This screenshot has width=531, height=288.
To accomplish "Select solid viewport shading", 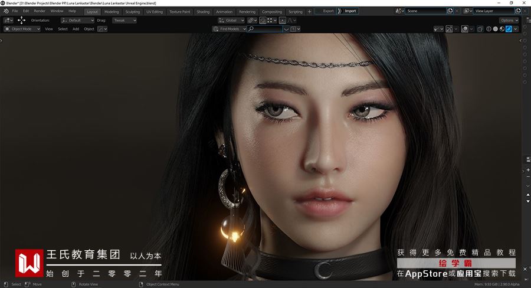I will (496, 29).
